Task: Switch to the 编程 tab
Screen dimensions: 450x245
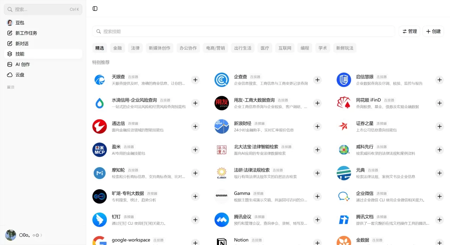Action: pos(305,48)
